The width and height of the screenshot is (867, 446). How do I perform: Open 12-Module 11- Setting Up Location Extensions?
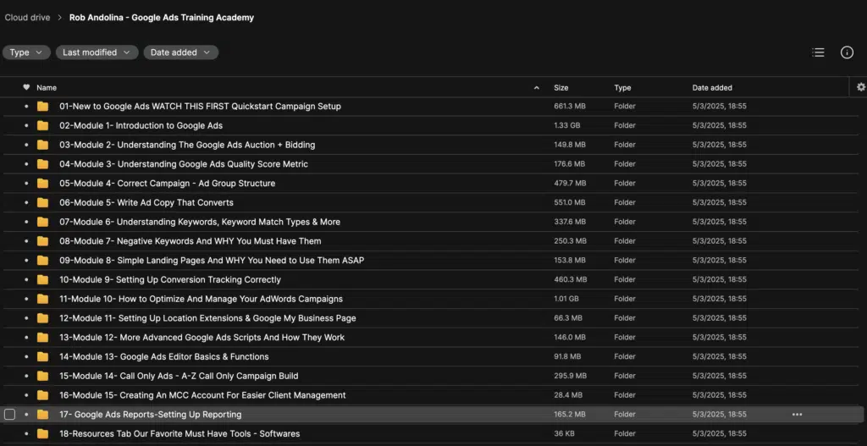(x=208, y=318)
